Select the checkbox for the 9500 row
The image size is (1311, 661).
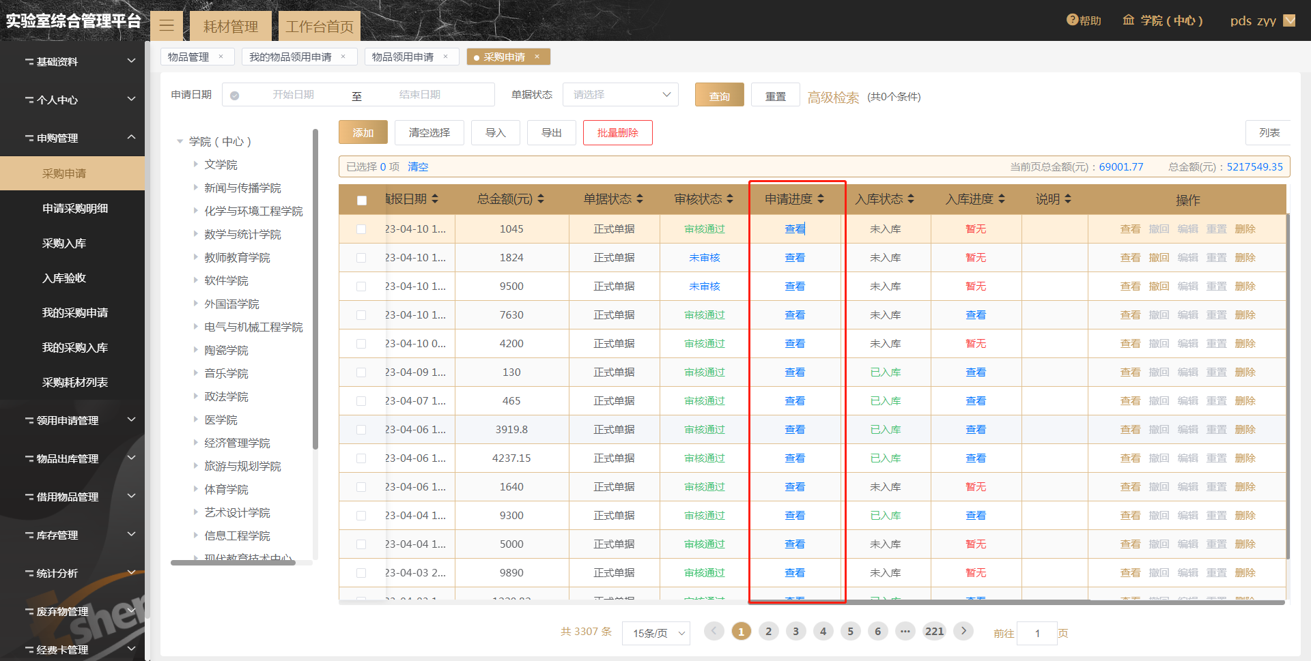(x=361, y=287)
